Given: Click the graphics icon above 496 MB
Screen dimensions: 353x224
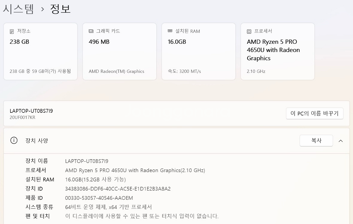Looking at the screenshot, I should pyautogui.click(x=91, y=31).
